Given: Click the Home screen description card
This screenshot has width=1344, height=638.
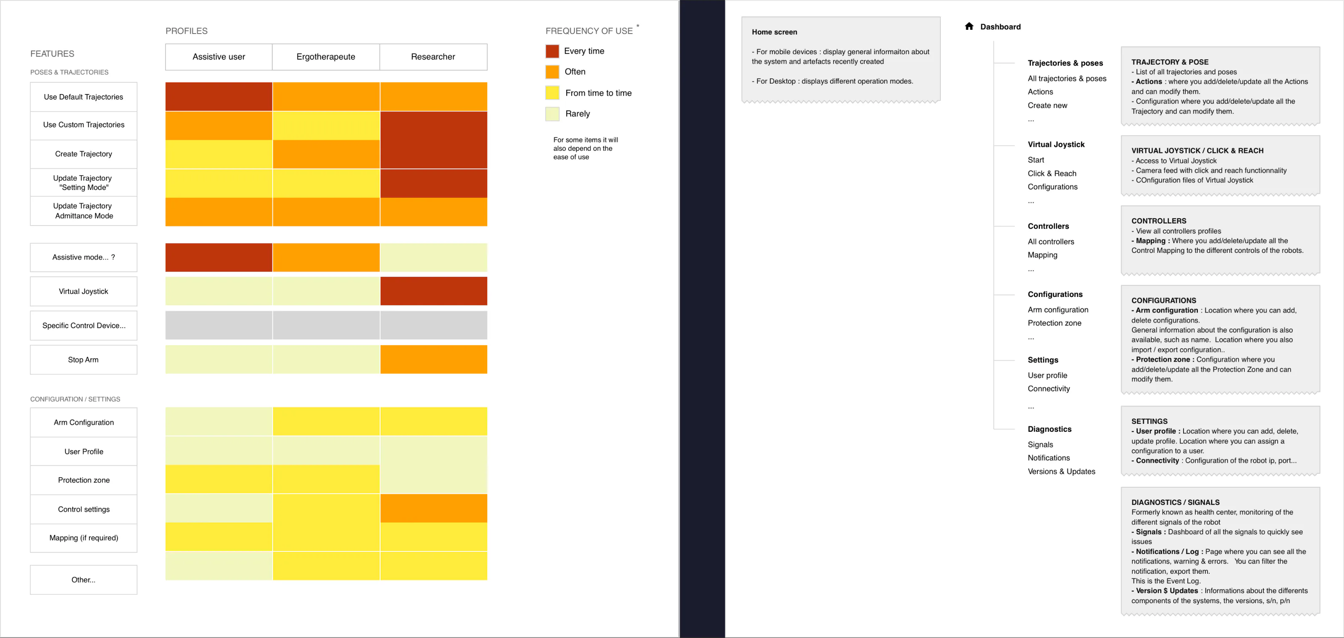Looking at the screenshot, I should tap(840, 60).
